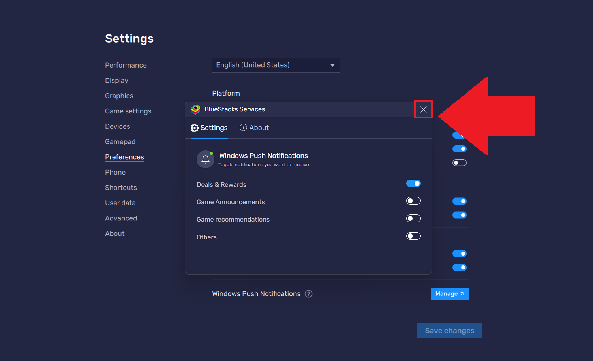This screenshot has height=361, width=593.
Task: Open Performance settings section
Action: pos(126,65)
